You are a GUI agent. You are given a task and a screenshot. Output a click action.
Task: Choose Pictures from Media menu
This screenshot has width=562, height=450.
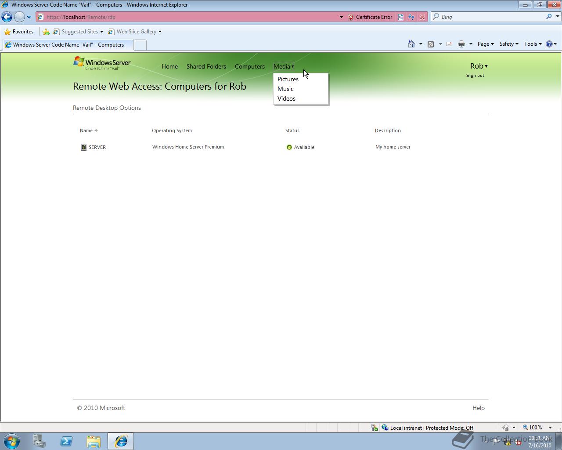(x=288, y=79)
